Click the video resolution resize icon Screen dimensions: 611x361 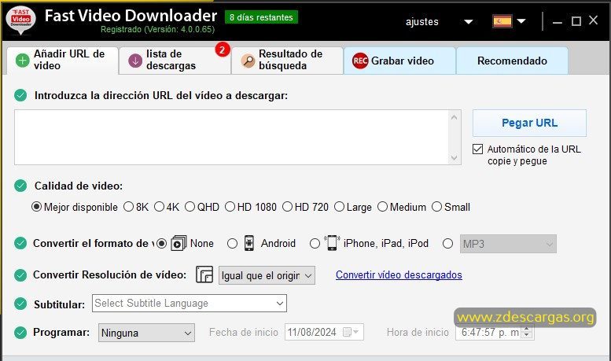[204, 274]
